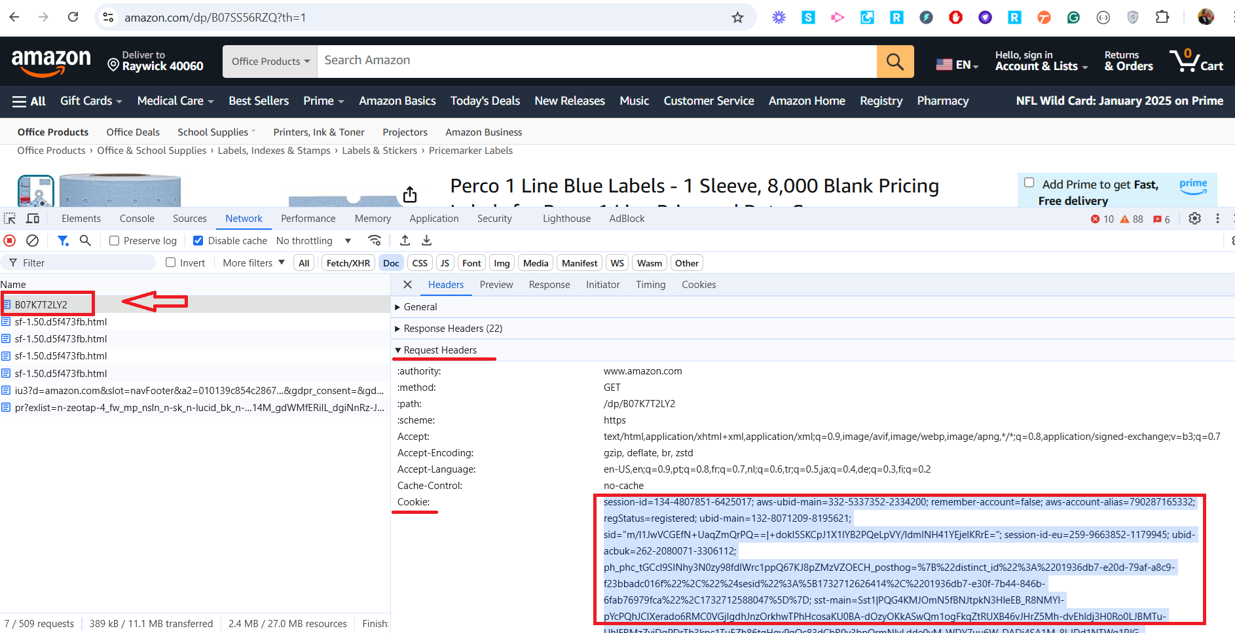
Task: Export HAR file with download arrow
Action: tap(426, 240)
